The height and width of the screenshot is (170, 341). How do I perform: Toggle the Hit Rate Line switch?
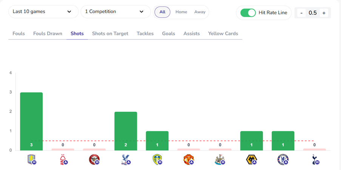point(248,13)
